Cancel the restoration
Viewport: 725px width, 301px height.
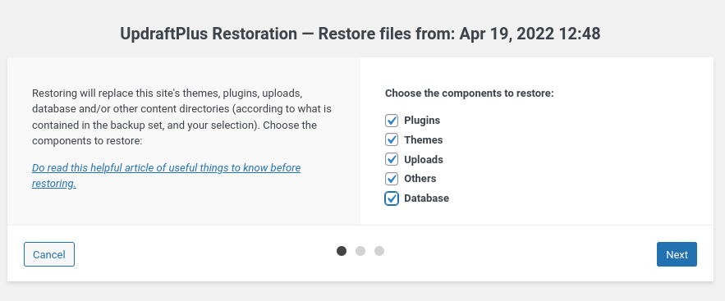point(49,254)
